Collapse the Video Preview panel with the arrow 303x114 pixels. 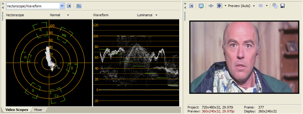(185, 8)
